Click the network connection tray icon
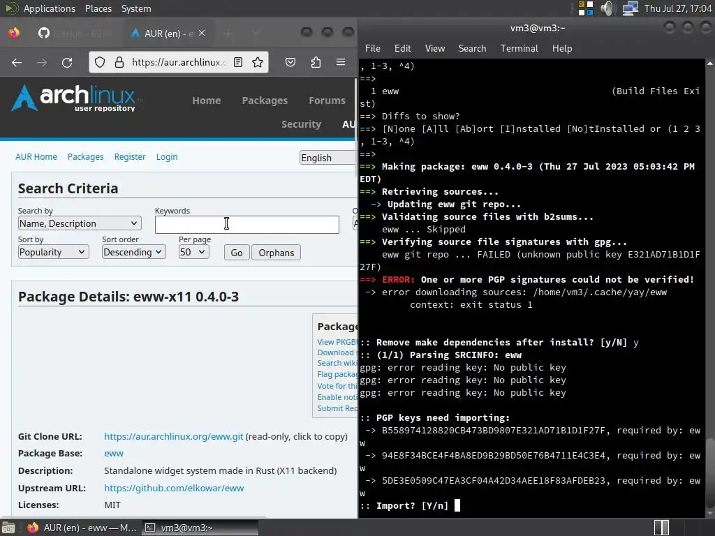 tap(631, 8)
